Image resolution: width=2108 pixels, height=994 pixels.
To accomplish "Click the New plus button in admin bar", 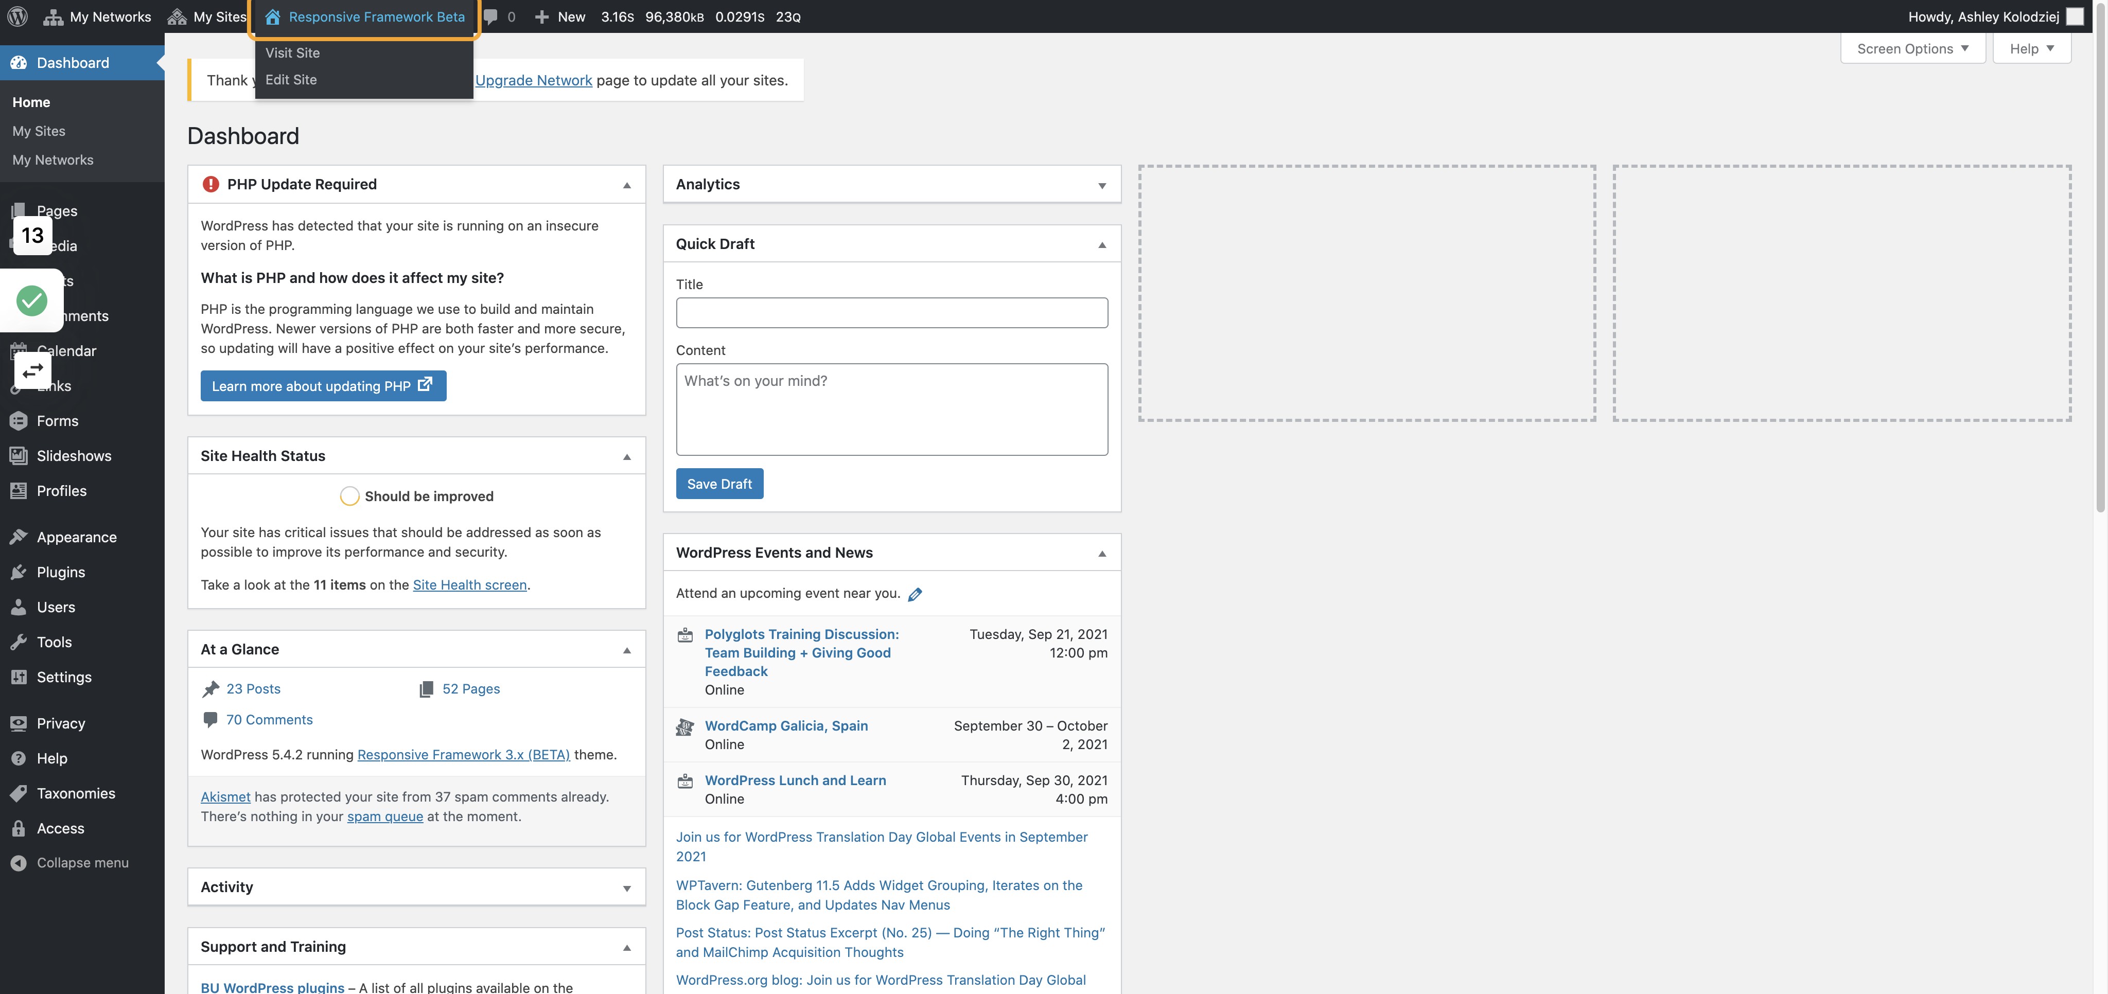I will pos(560,16).
